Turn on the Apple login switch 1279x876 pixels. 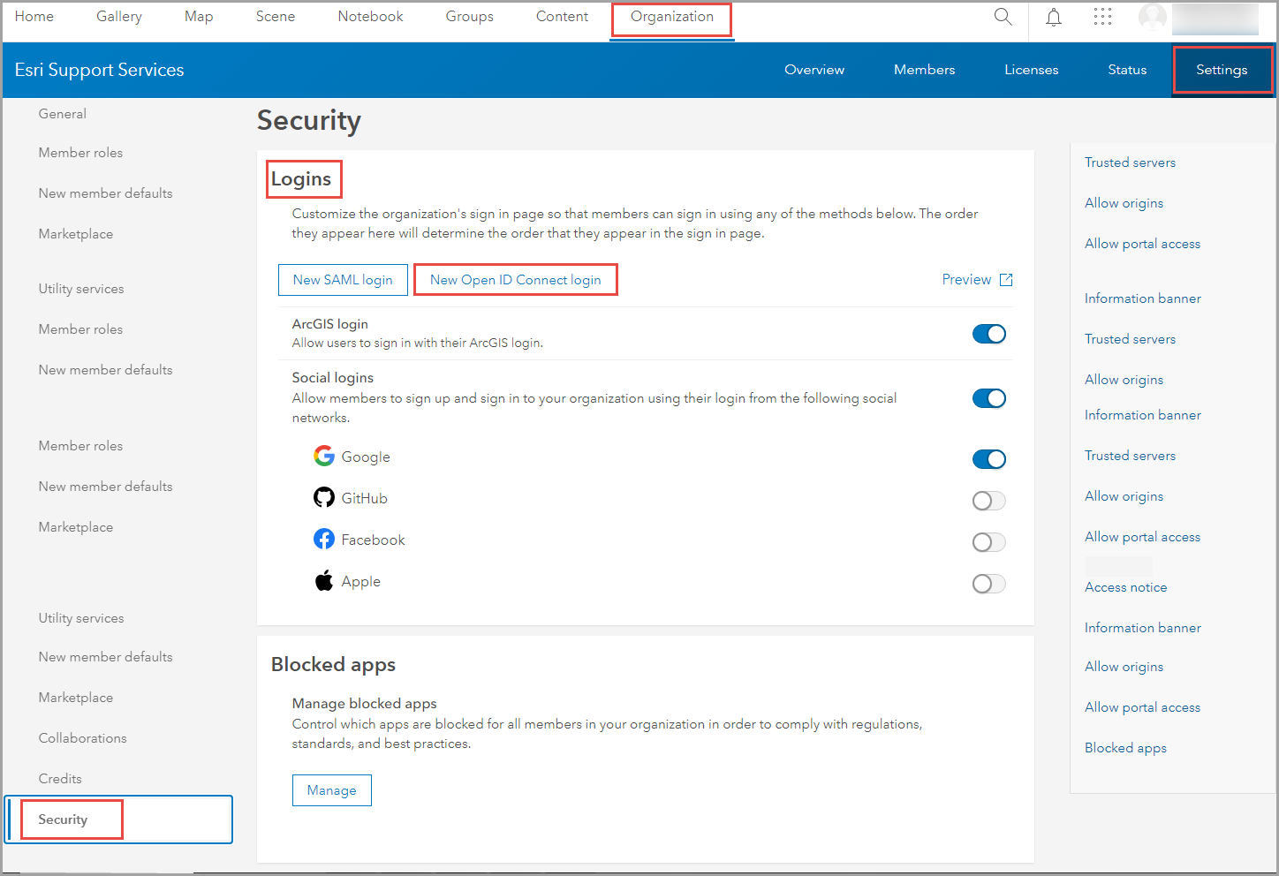(988, 584)
